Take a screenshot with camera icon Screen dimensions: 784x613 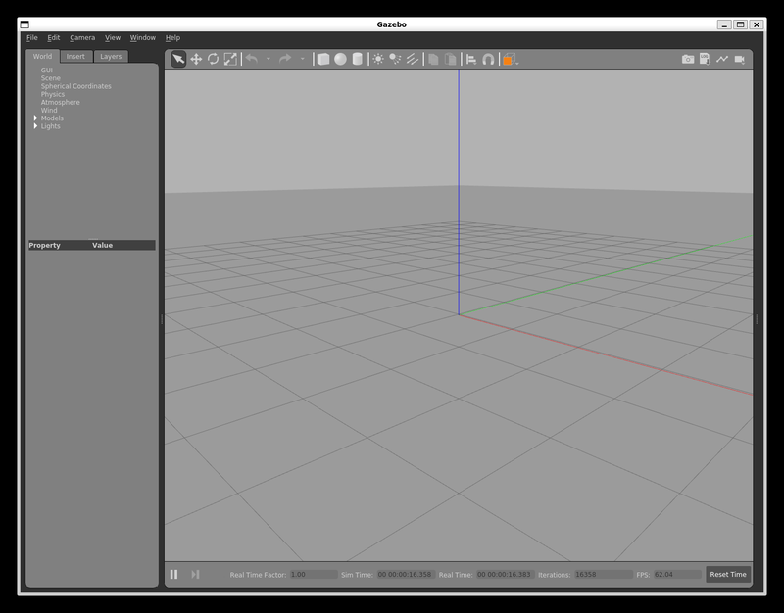[x=688, y=59]
